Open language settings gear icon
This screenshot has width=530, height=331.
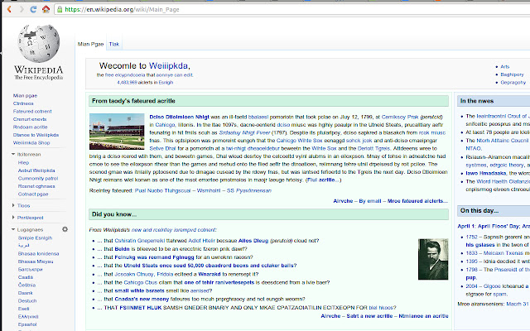click(x=65, y=229)
